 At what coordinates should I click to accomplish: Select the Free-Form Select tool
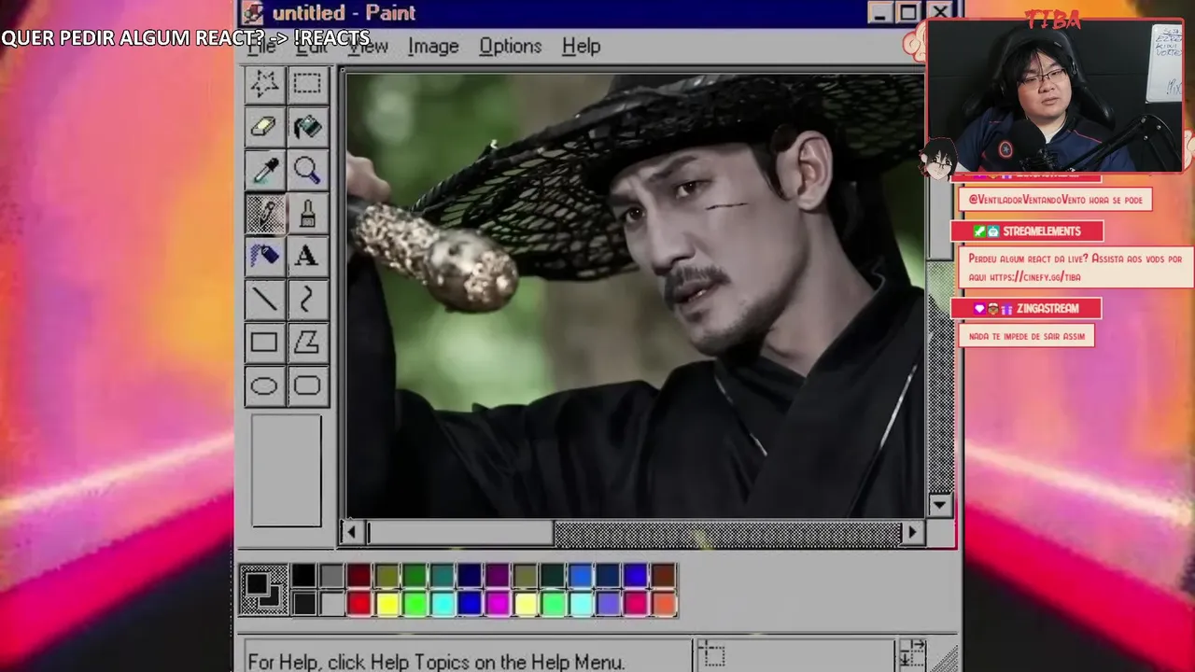pos(264,84)
